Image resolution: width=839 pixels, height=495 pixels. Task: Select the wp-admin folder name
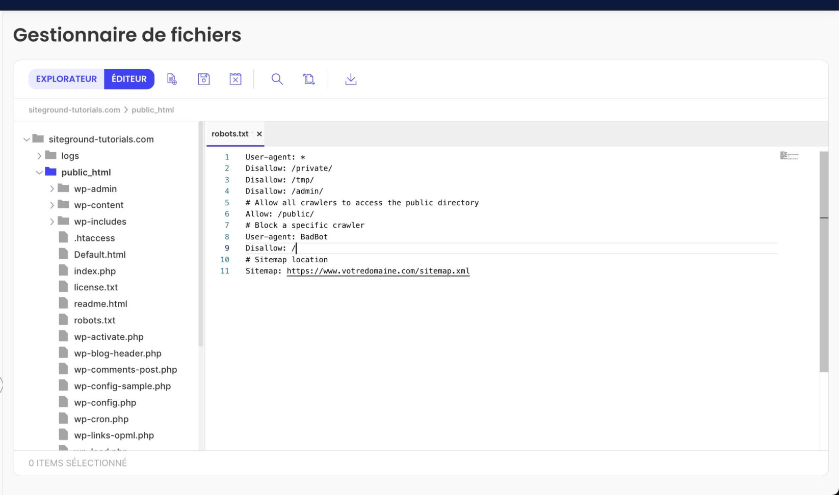pyautogui.click(x=95, y=189)
